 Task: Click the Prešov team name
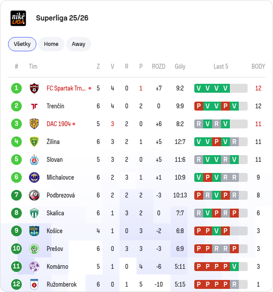pyautogui.click(x=55, y=249)
